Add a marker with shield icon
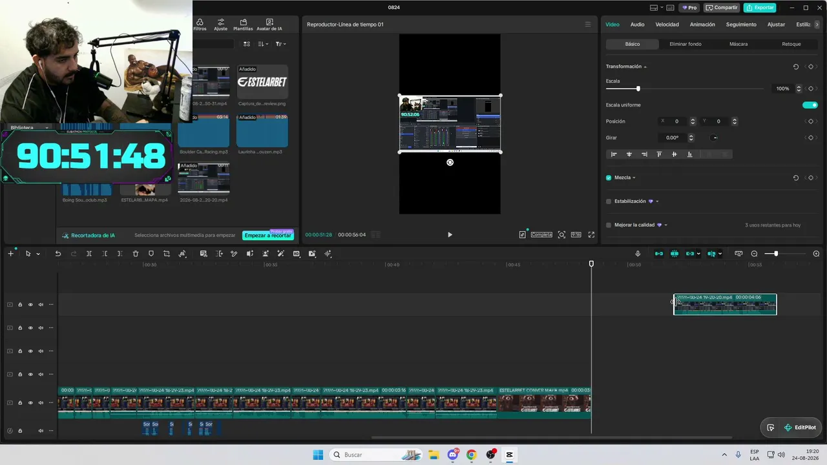827x465 pixels. [151, 254]
